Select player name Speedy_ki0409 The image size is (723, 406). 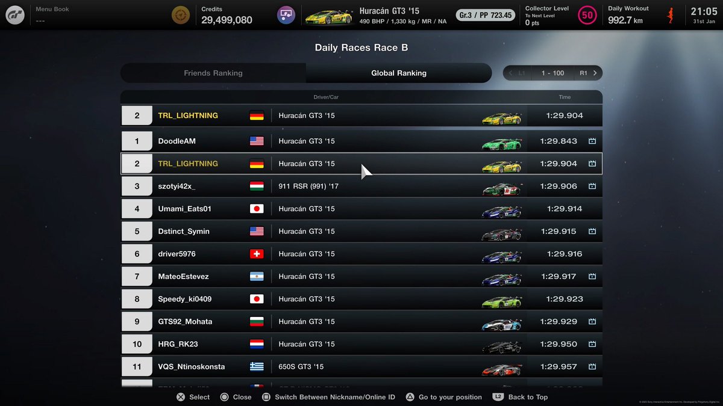click(184, 299)
